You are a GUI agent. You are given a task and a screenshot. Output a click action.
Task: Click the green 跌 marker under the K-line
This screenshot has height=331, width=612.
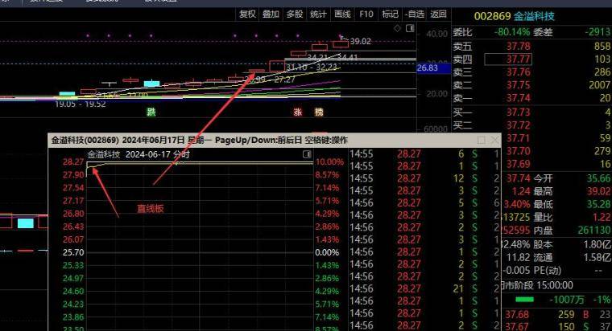point(151,112)
